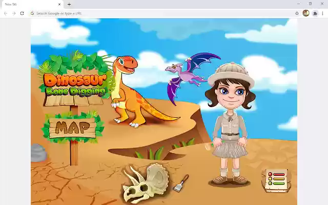
Task: Click the triceratops skull fossil
Action: (x=146, y=184)
